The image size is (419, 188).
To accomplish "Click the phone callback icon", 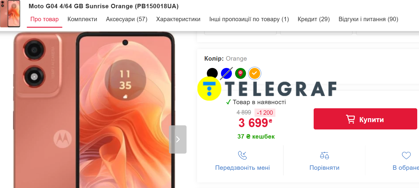I will click(242, 155).
